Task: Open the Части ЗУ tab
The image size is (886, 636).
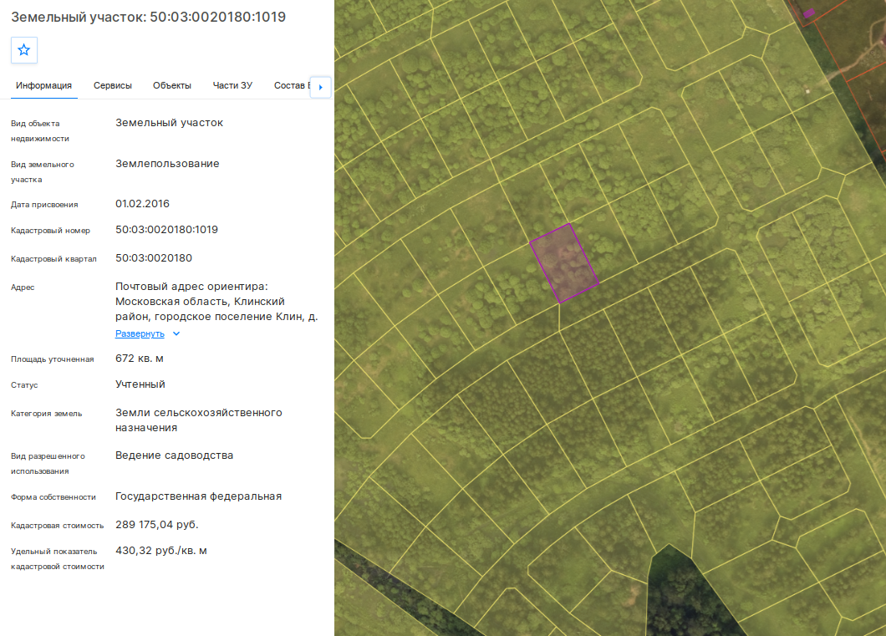Action: [x=232, y=85]
